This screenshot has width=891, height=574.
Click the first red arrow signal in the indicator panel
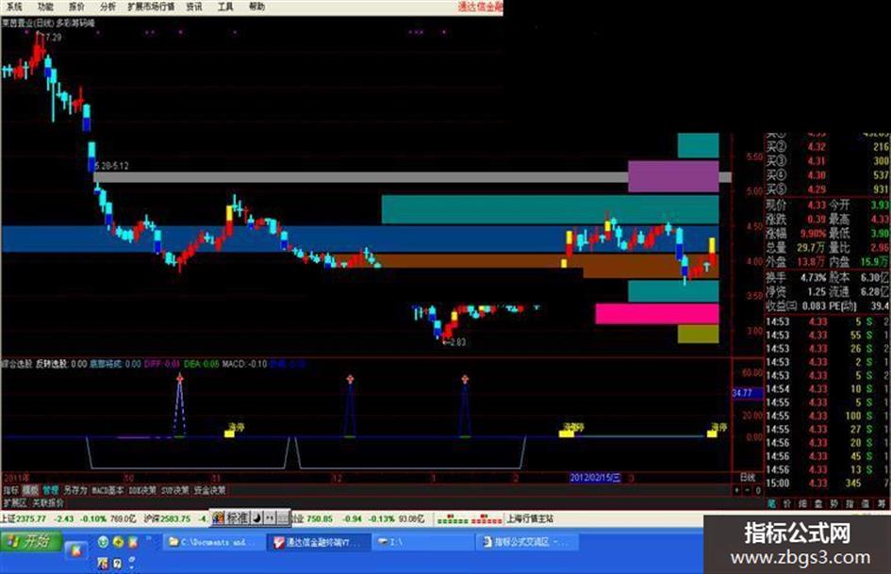179,378
